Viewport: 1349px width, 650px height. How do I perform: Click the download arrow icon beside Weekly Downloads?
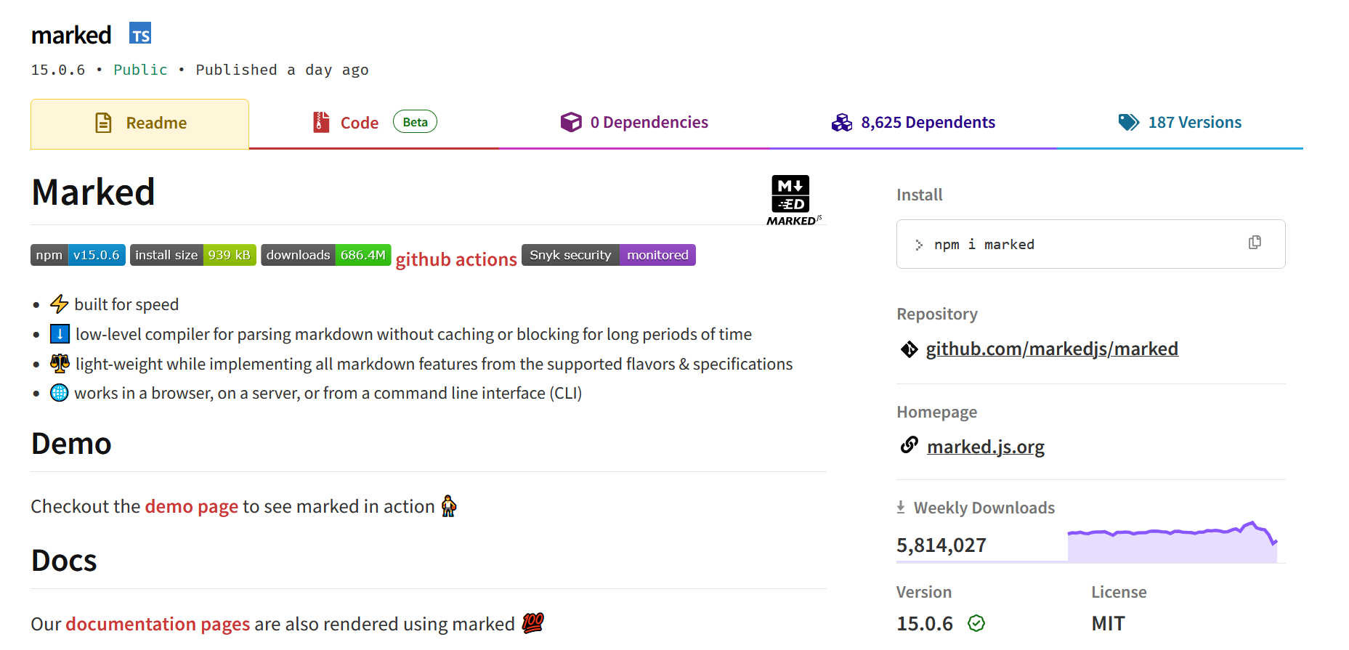[x=902, y=507]
